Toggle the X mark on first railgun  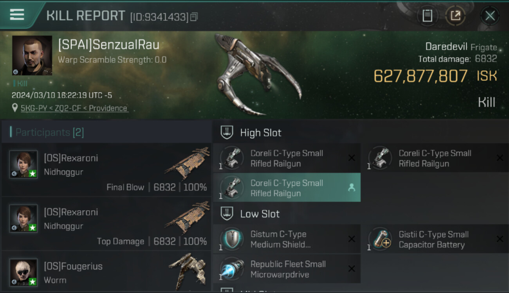click(352, 158)
